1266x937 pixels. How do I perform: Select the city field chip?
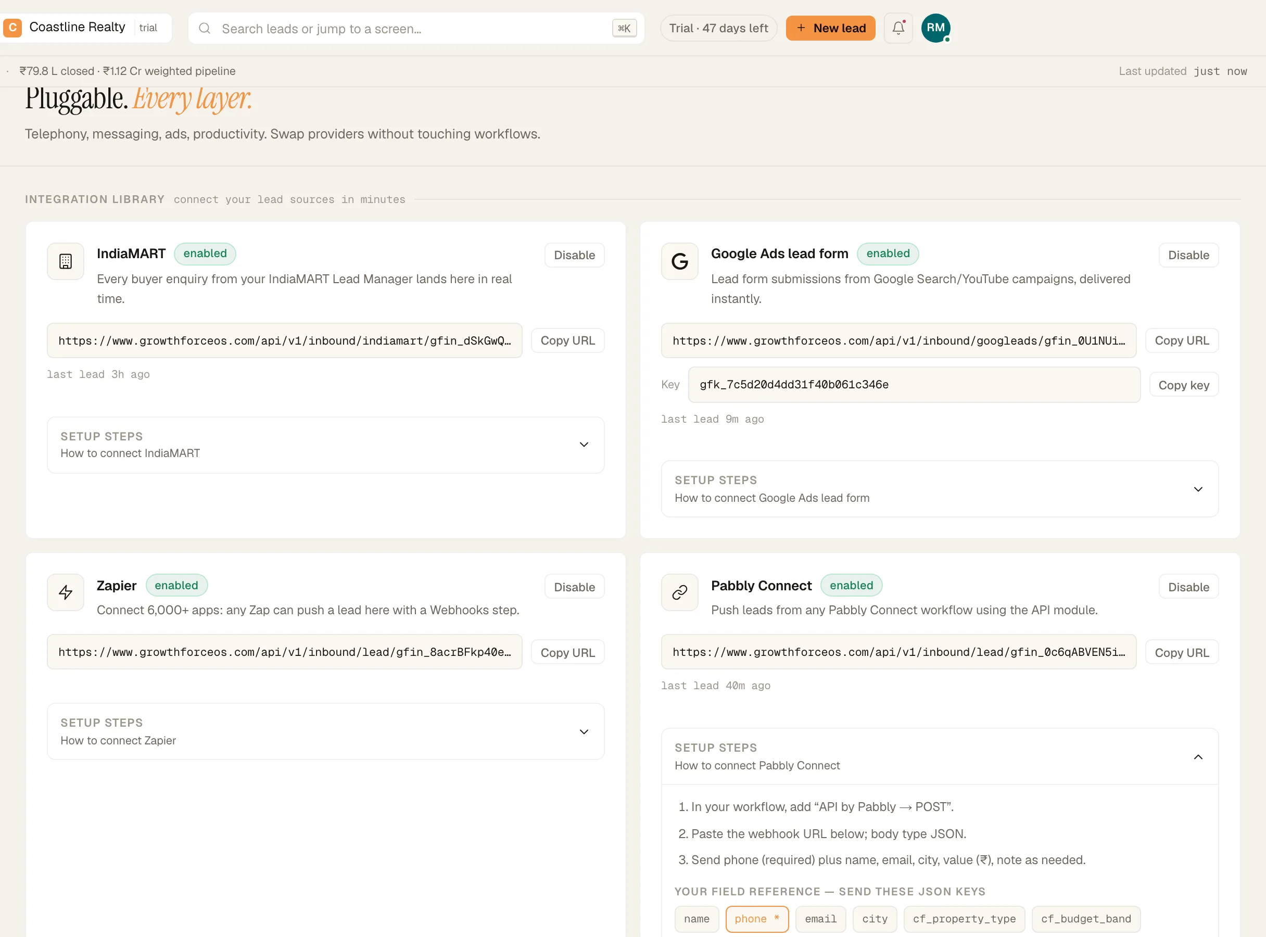[x=875, y=919]
